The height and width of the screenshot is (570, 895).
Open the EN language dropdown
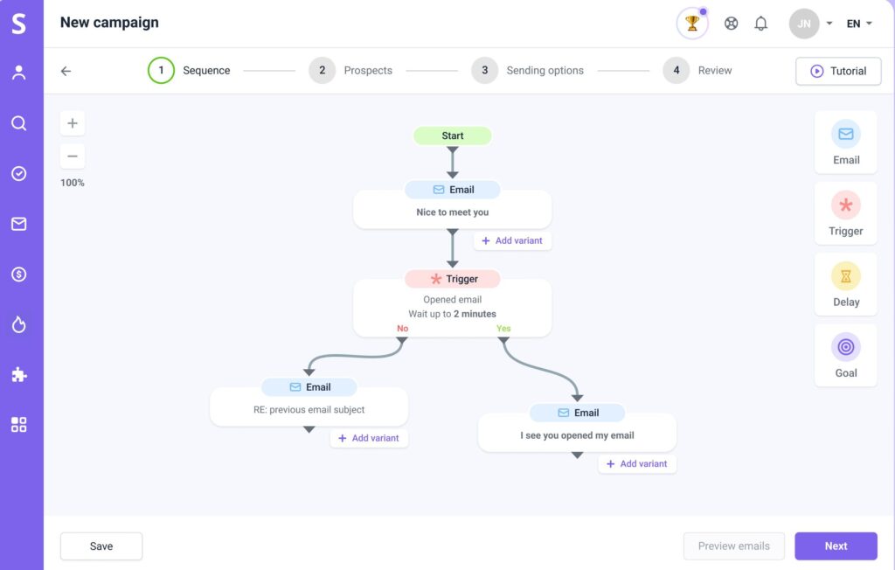click(859, 24)
